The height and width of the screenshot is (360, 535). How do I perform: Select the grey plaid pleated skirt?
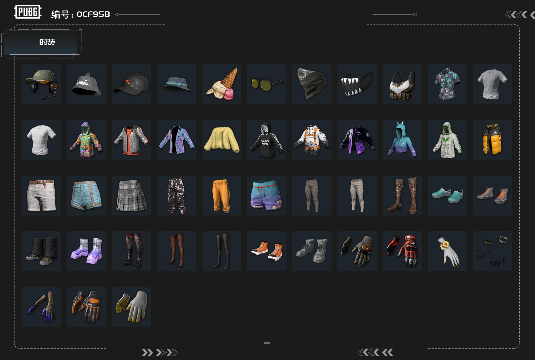(131, 195)
